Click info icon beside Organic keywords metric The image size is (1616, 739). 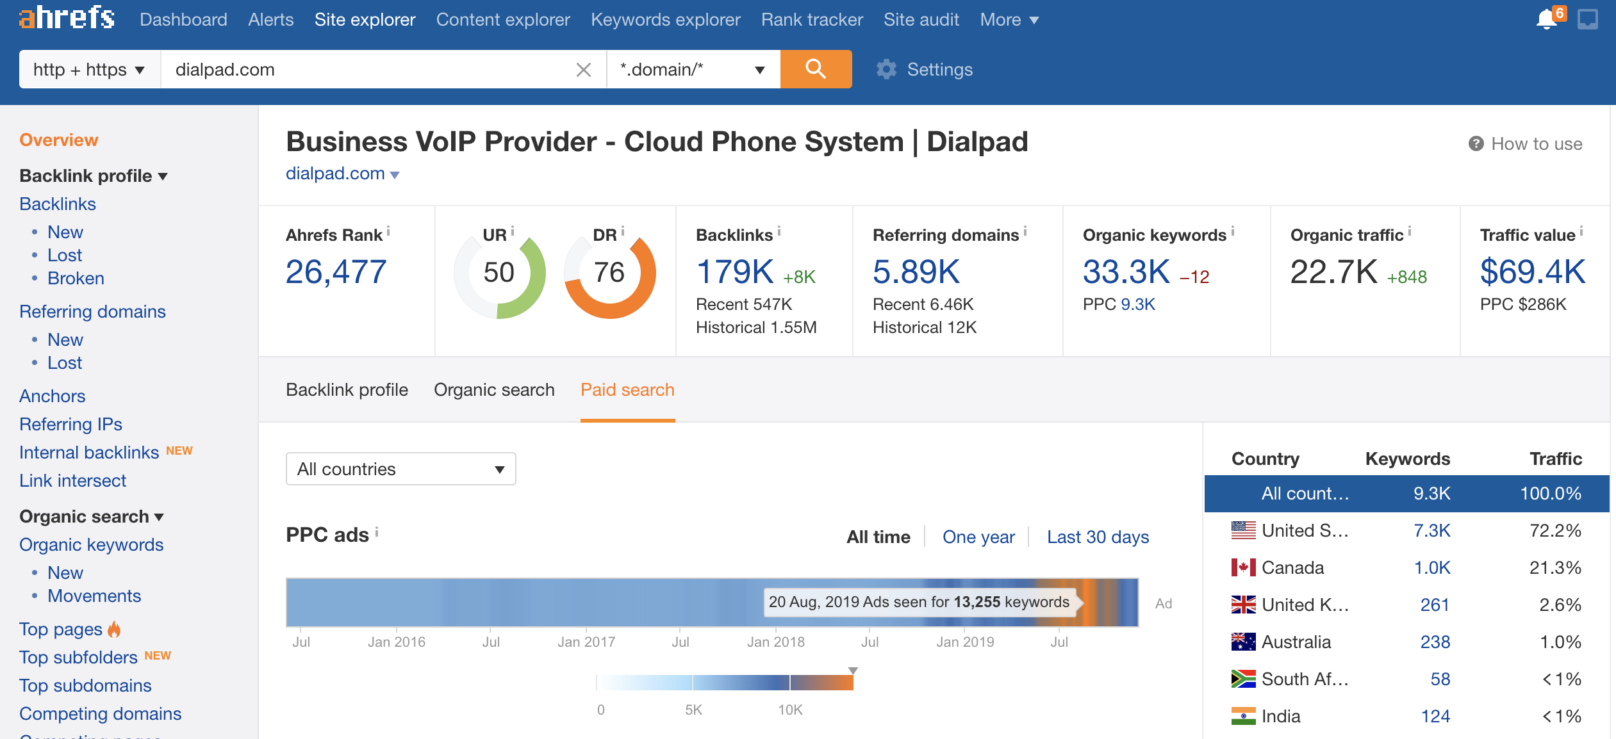pyautogui.click(x=1233, y=231)
